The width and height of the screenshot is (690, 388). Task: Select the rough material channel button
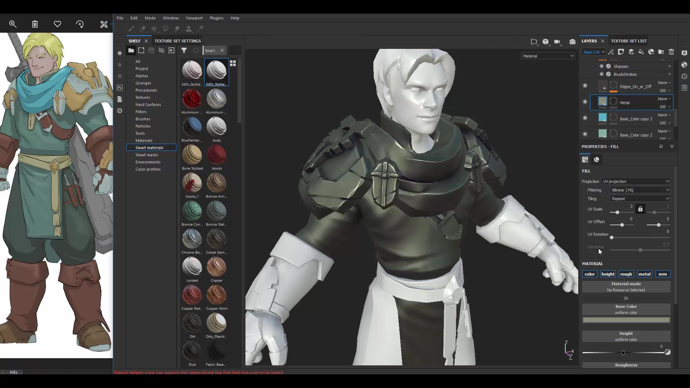click(626, 274)
